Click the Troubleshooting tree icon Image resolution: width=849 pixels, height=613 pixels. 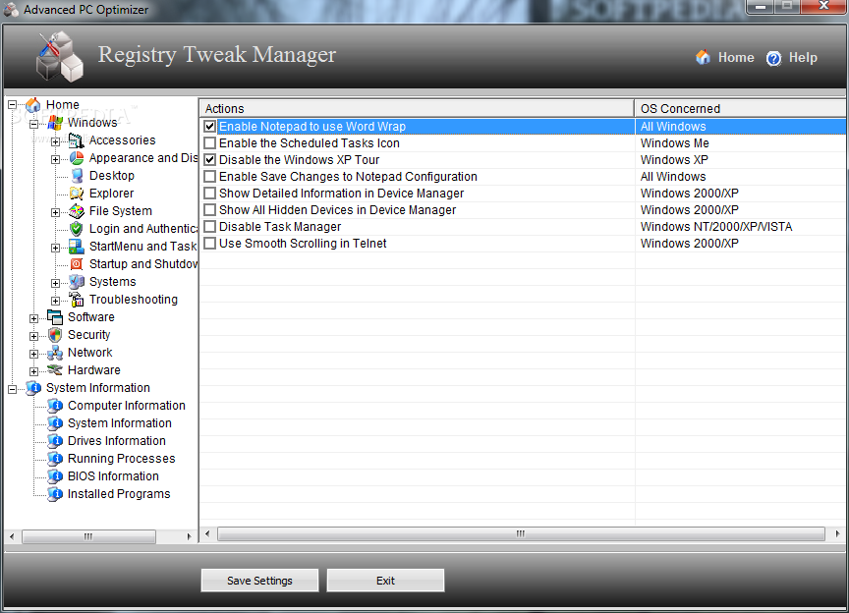[x=77, y=300]
